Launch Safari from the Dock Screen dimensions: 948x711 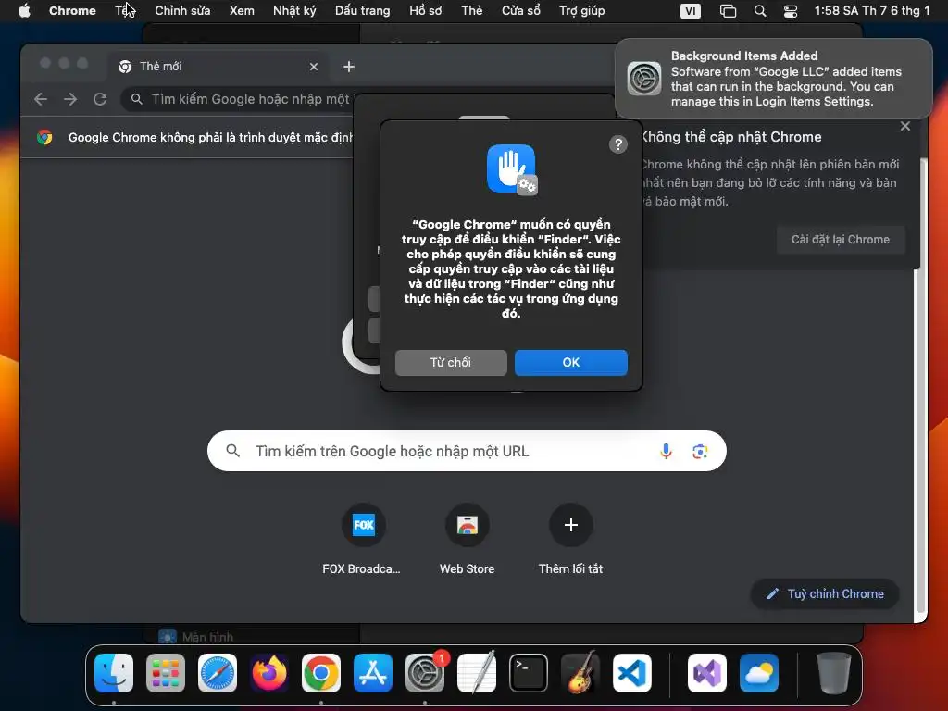point(218,673)
